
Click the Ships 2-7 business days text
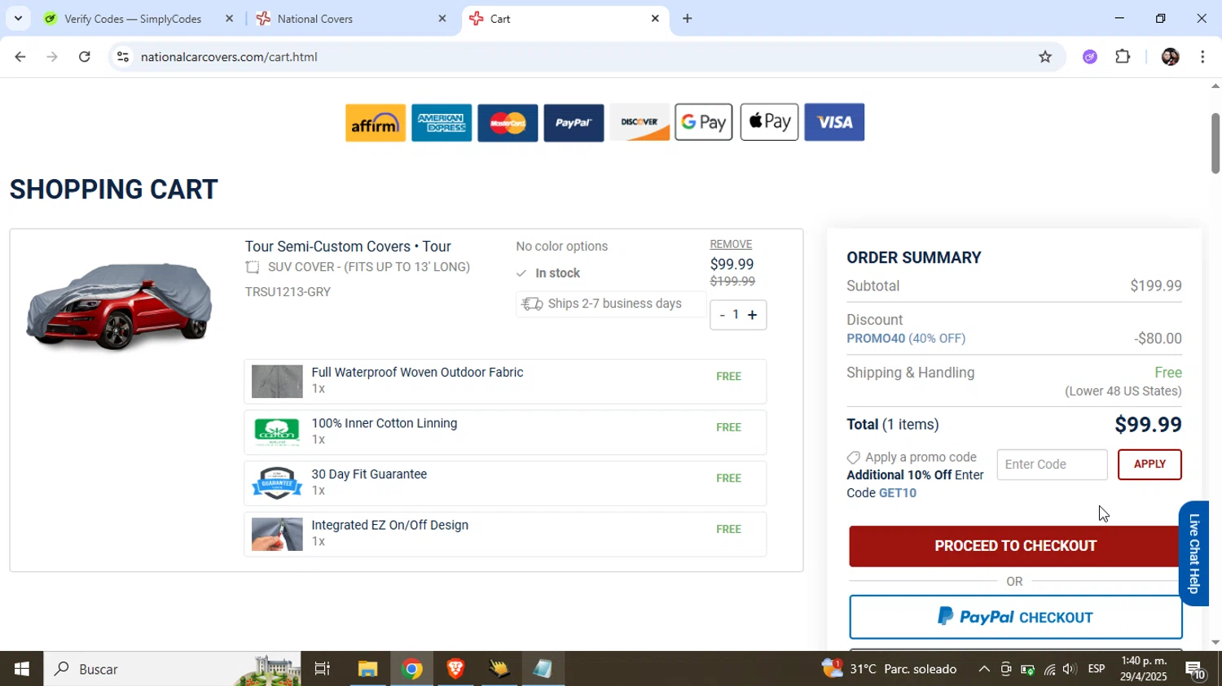pos(614,304)
